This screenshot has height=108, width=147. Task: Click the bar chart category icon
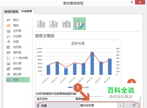click(9, 47)
